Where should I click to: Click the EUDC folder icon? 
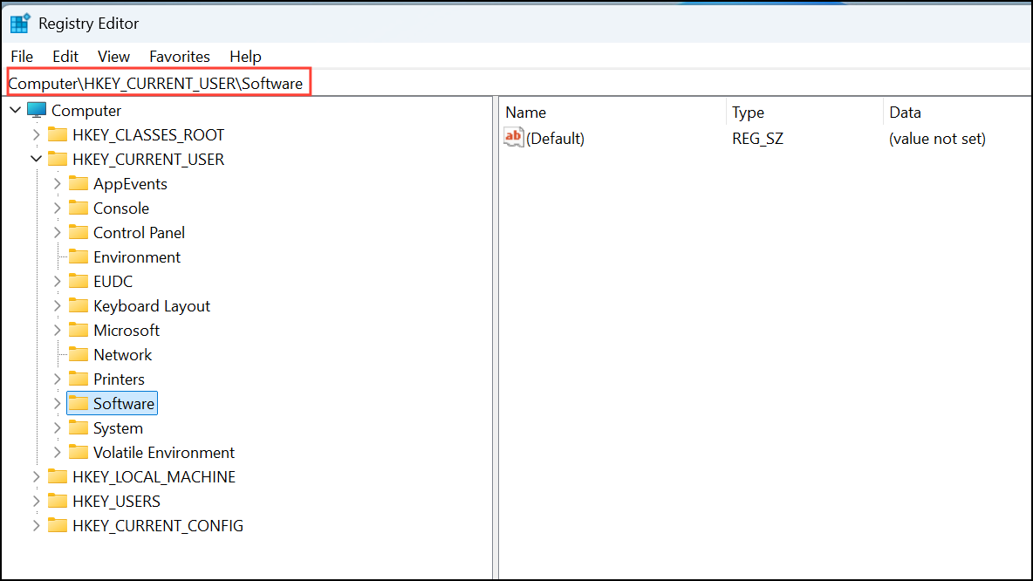coord(79,281)
